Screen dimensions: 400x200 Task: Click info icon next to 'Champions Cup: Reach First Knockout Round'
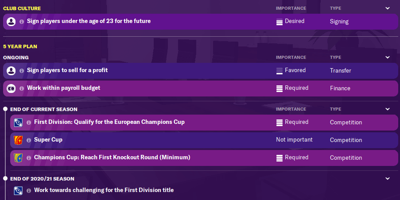[29, 158]
